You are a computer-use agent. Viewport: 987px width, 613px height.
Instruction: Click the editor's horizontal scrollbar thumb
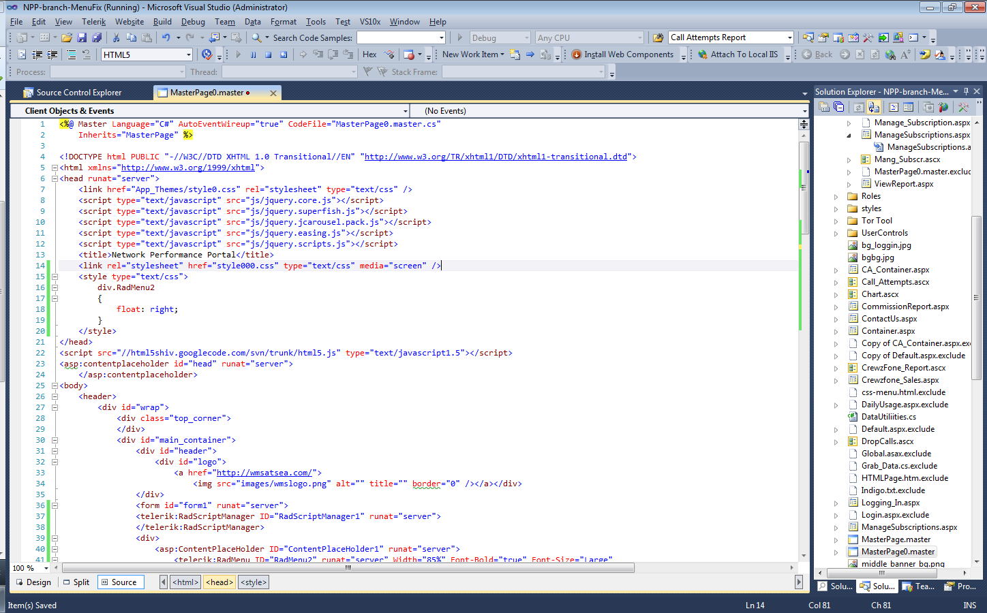pyautogui.click(x=348, y=567)
